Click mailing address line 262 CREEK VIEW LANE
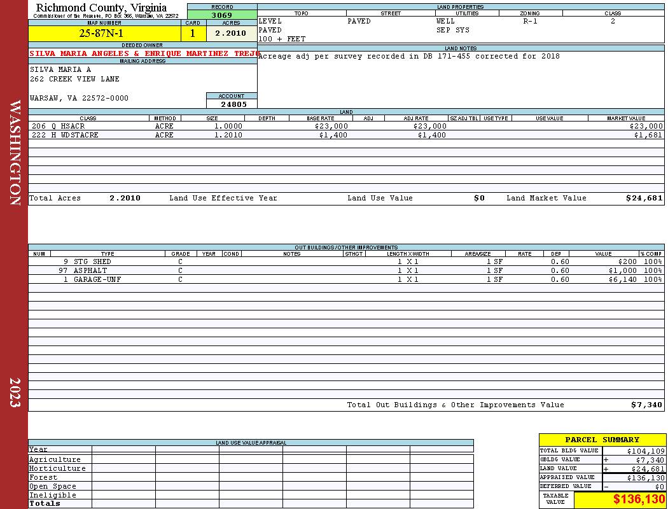 74,80
